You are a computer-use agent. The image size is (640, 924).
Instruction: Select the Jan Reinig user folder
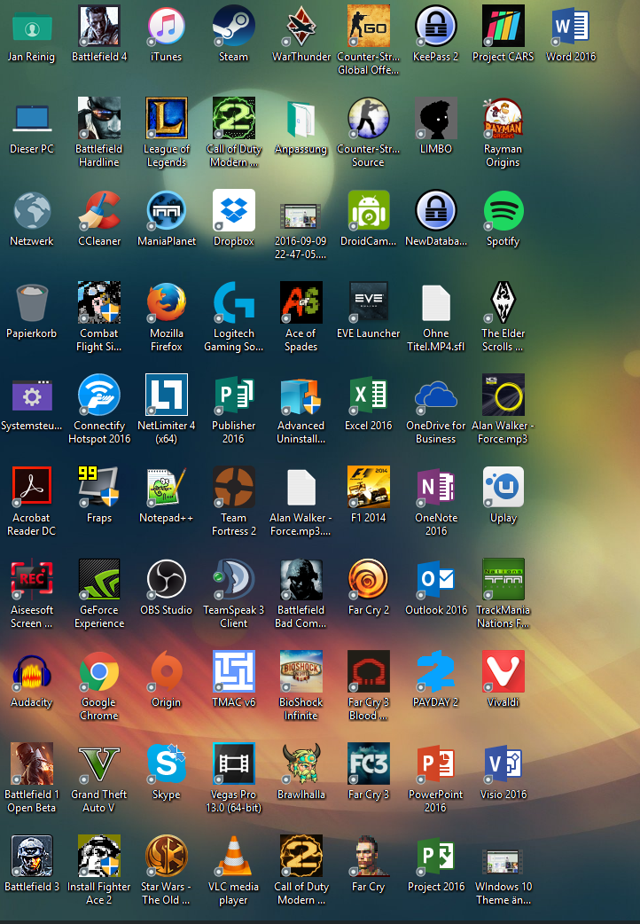32,27
